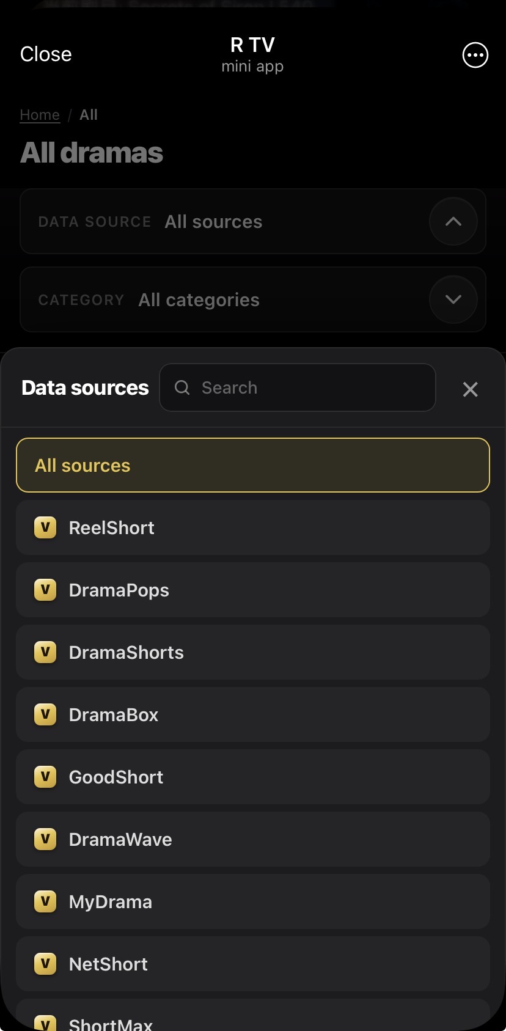This screenshot has width=506, height=1031.
Task: Open the three-dot more options menu
Action: [x=475, y=55]
